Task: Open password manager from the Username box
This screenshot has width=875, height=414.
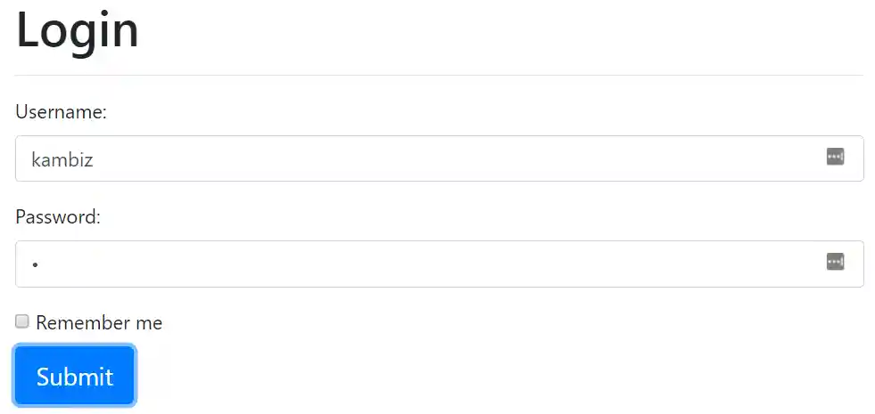Action: (x=835, y=158)
